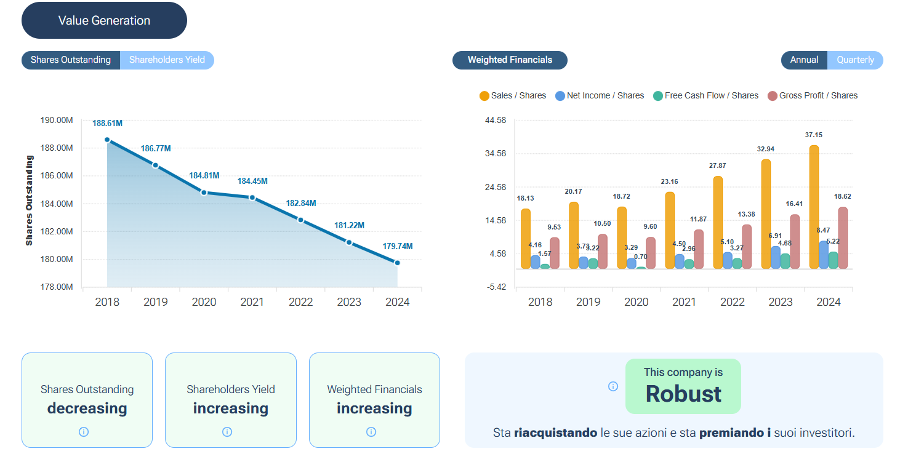Image resolution: width=908 pixels, height=462 pixels.
Task: Click the 2023 Gross Profit bar 16.41
Action: pyautogui.click(x=795, y=241)
